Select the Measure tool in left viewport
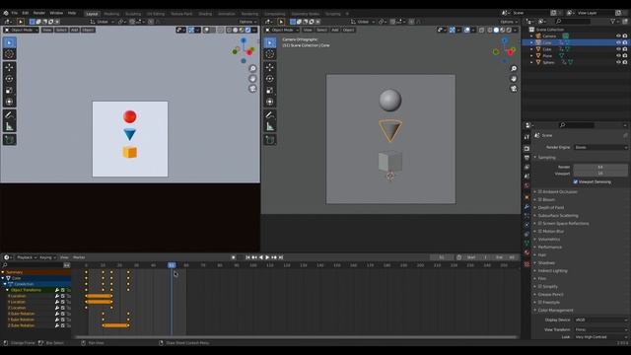The height and width of the screenshot is (355, 631). [9, 127]
